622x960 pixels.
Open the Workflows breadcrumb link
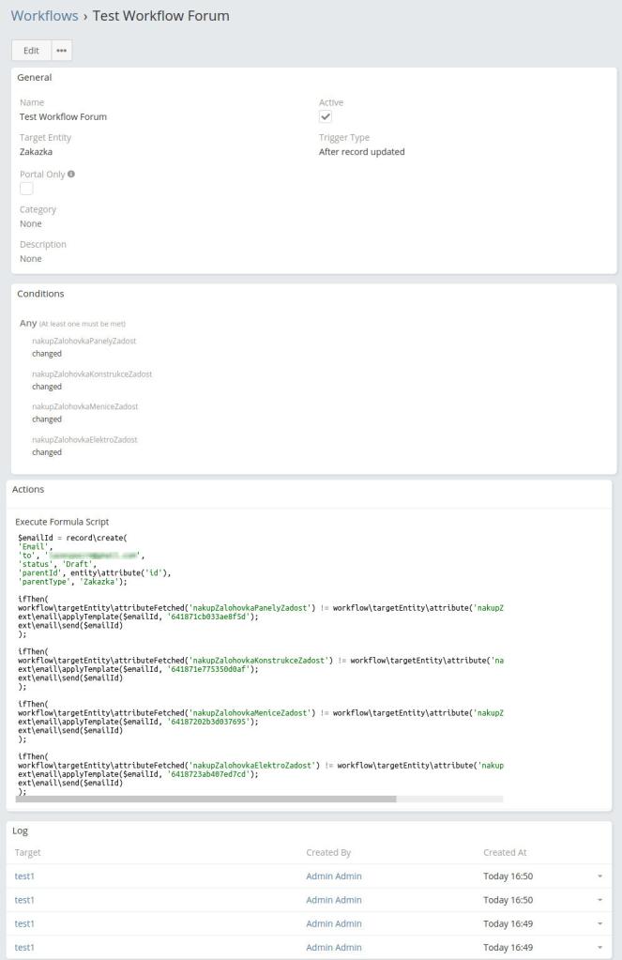[44, 16]
